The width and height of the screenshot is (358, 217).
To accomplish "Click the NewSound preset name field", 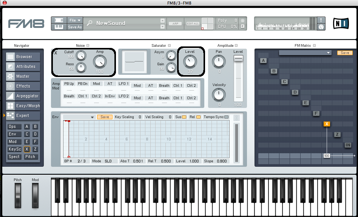I will [111, 23].
